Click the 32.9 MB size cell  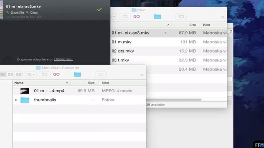[187, 60]
